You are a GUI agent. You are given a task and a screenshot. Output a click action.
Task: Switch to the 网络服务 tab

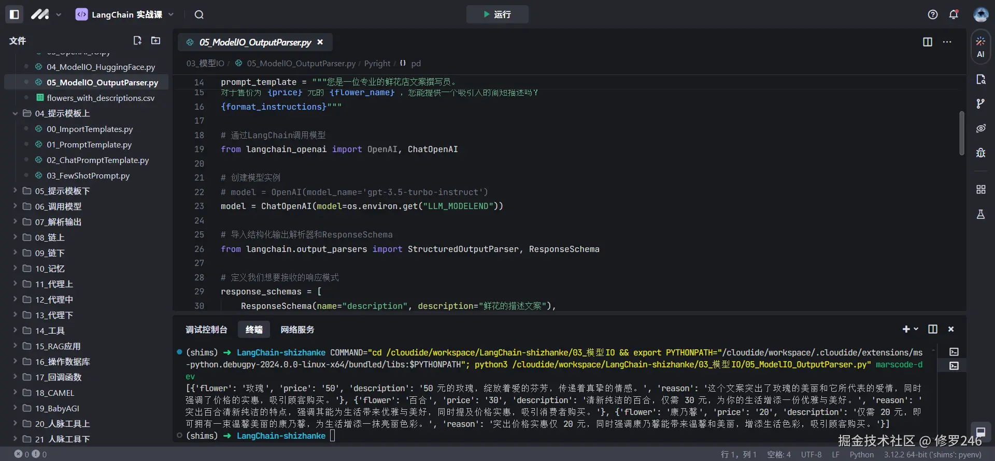pyautogui.click(x=297, y=330)
